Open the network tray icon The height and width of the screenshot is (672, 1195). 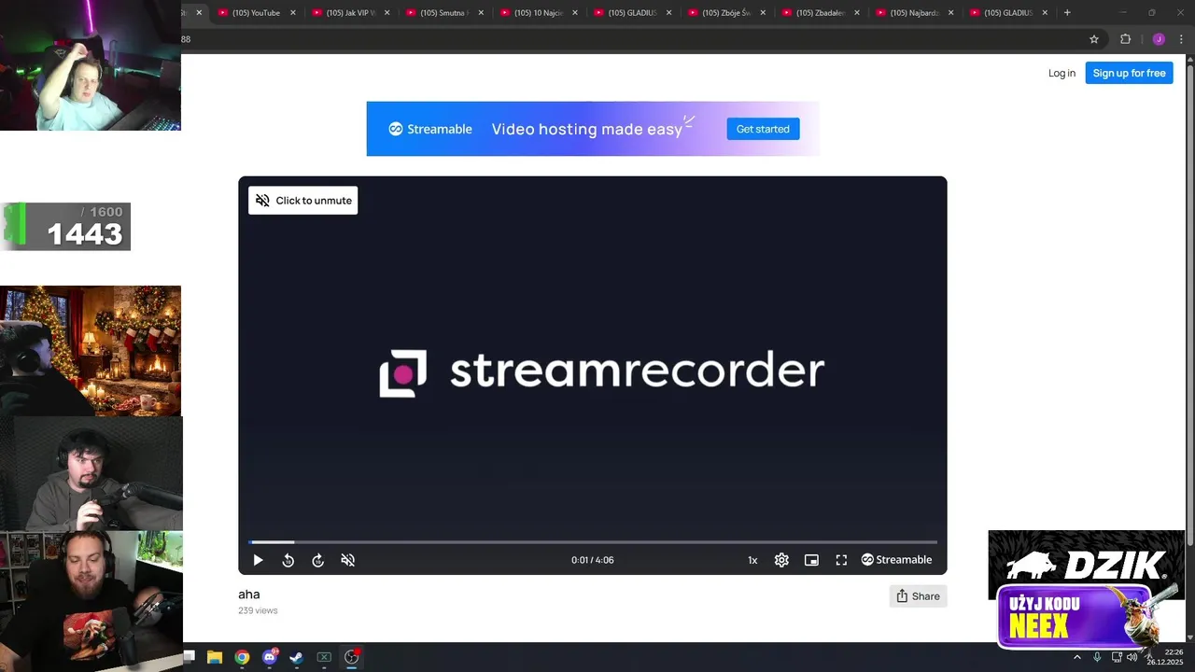click(1117, 657)
